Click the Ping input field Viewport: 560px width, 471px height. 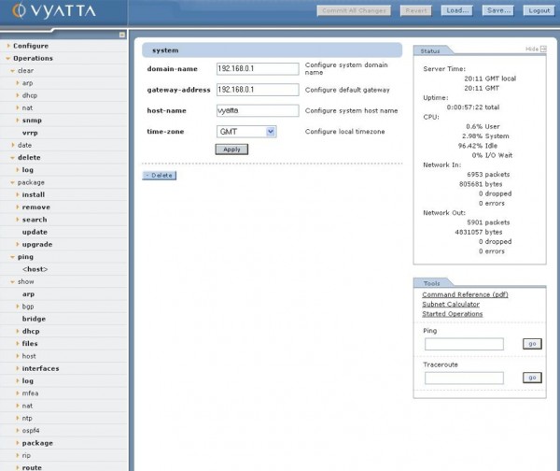tap(464, 344)
